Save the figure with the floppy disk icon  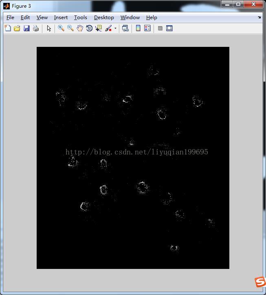[x=26, y=28]
